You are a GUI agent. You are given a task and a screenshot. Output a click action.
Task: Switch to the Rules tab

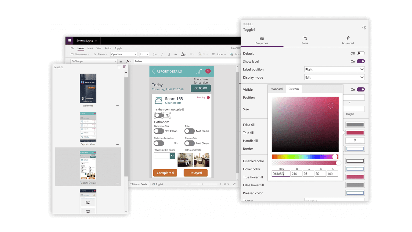305,40
